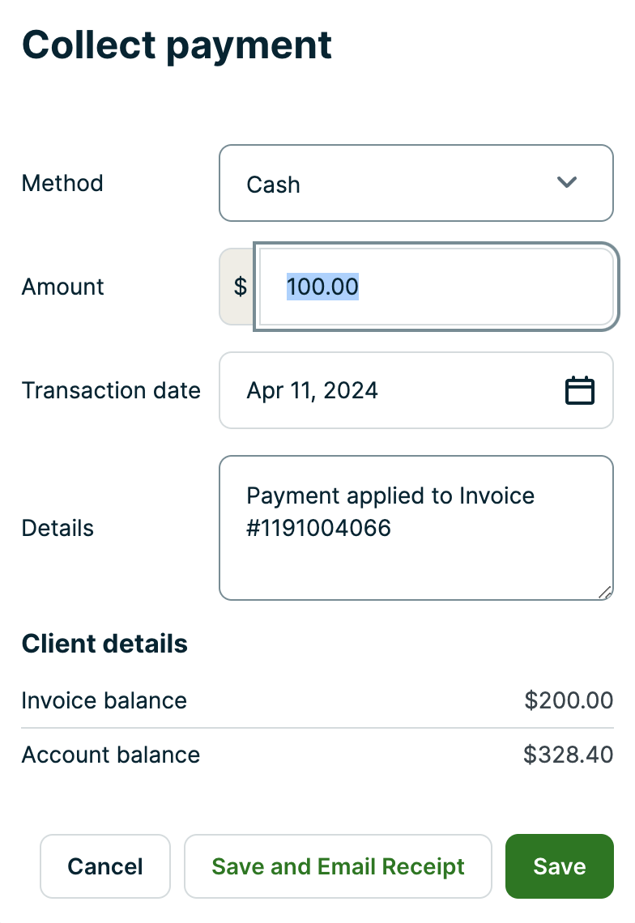Click the textarea resize handle

pos(606,593)
